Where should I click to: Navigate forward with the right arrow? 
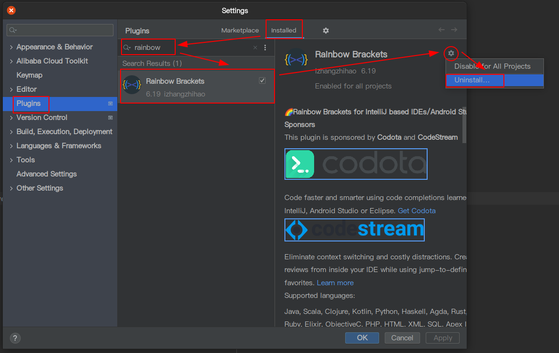(454, 30)
